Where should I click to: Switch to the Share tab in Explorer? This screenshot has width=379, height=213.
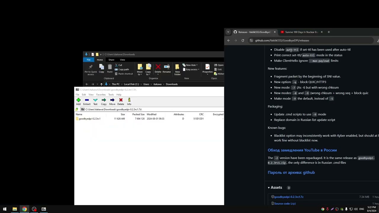[x=111, y=60]
